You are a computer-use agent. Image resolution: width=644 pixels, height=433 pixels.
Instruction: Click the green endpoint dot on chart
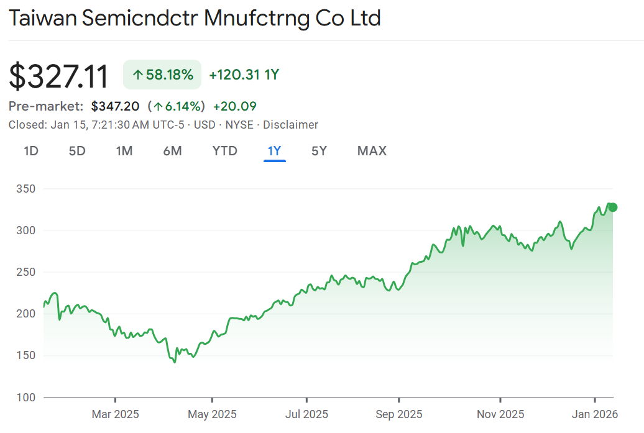point(613,207)
